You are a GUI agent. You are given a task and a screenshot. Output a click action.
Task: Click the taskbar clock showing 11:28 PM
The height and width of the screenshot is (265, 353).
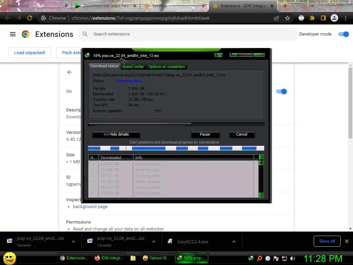pos(323,258)
